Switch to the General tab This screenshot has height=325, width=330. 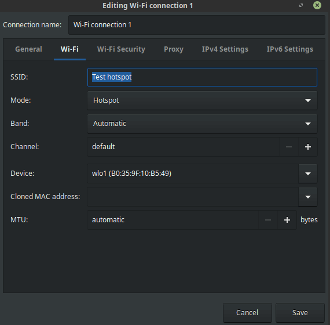pyautogui.click(x=28, y=49)
